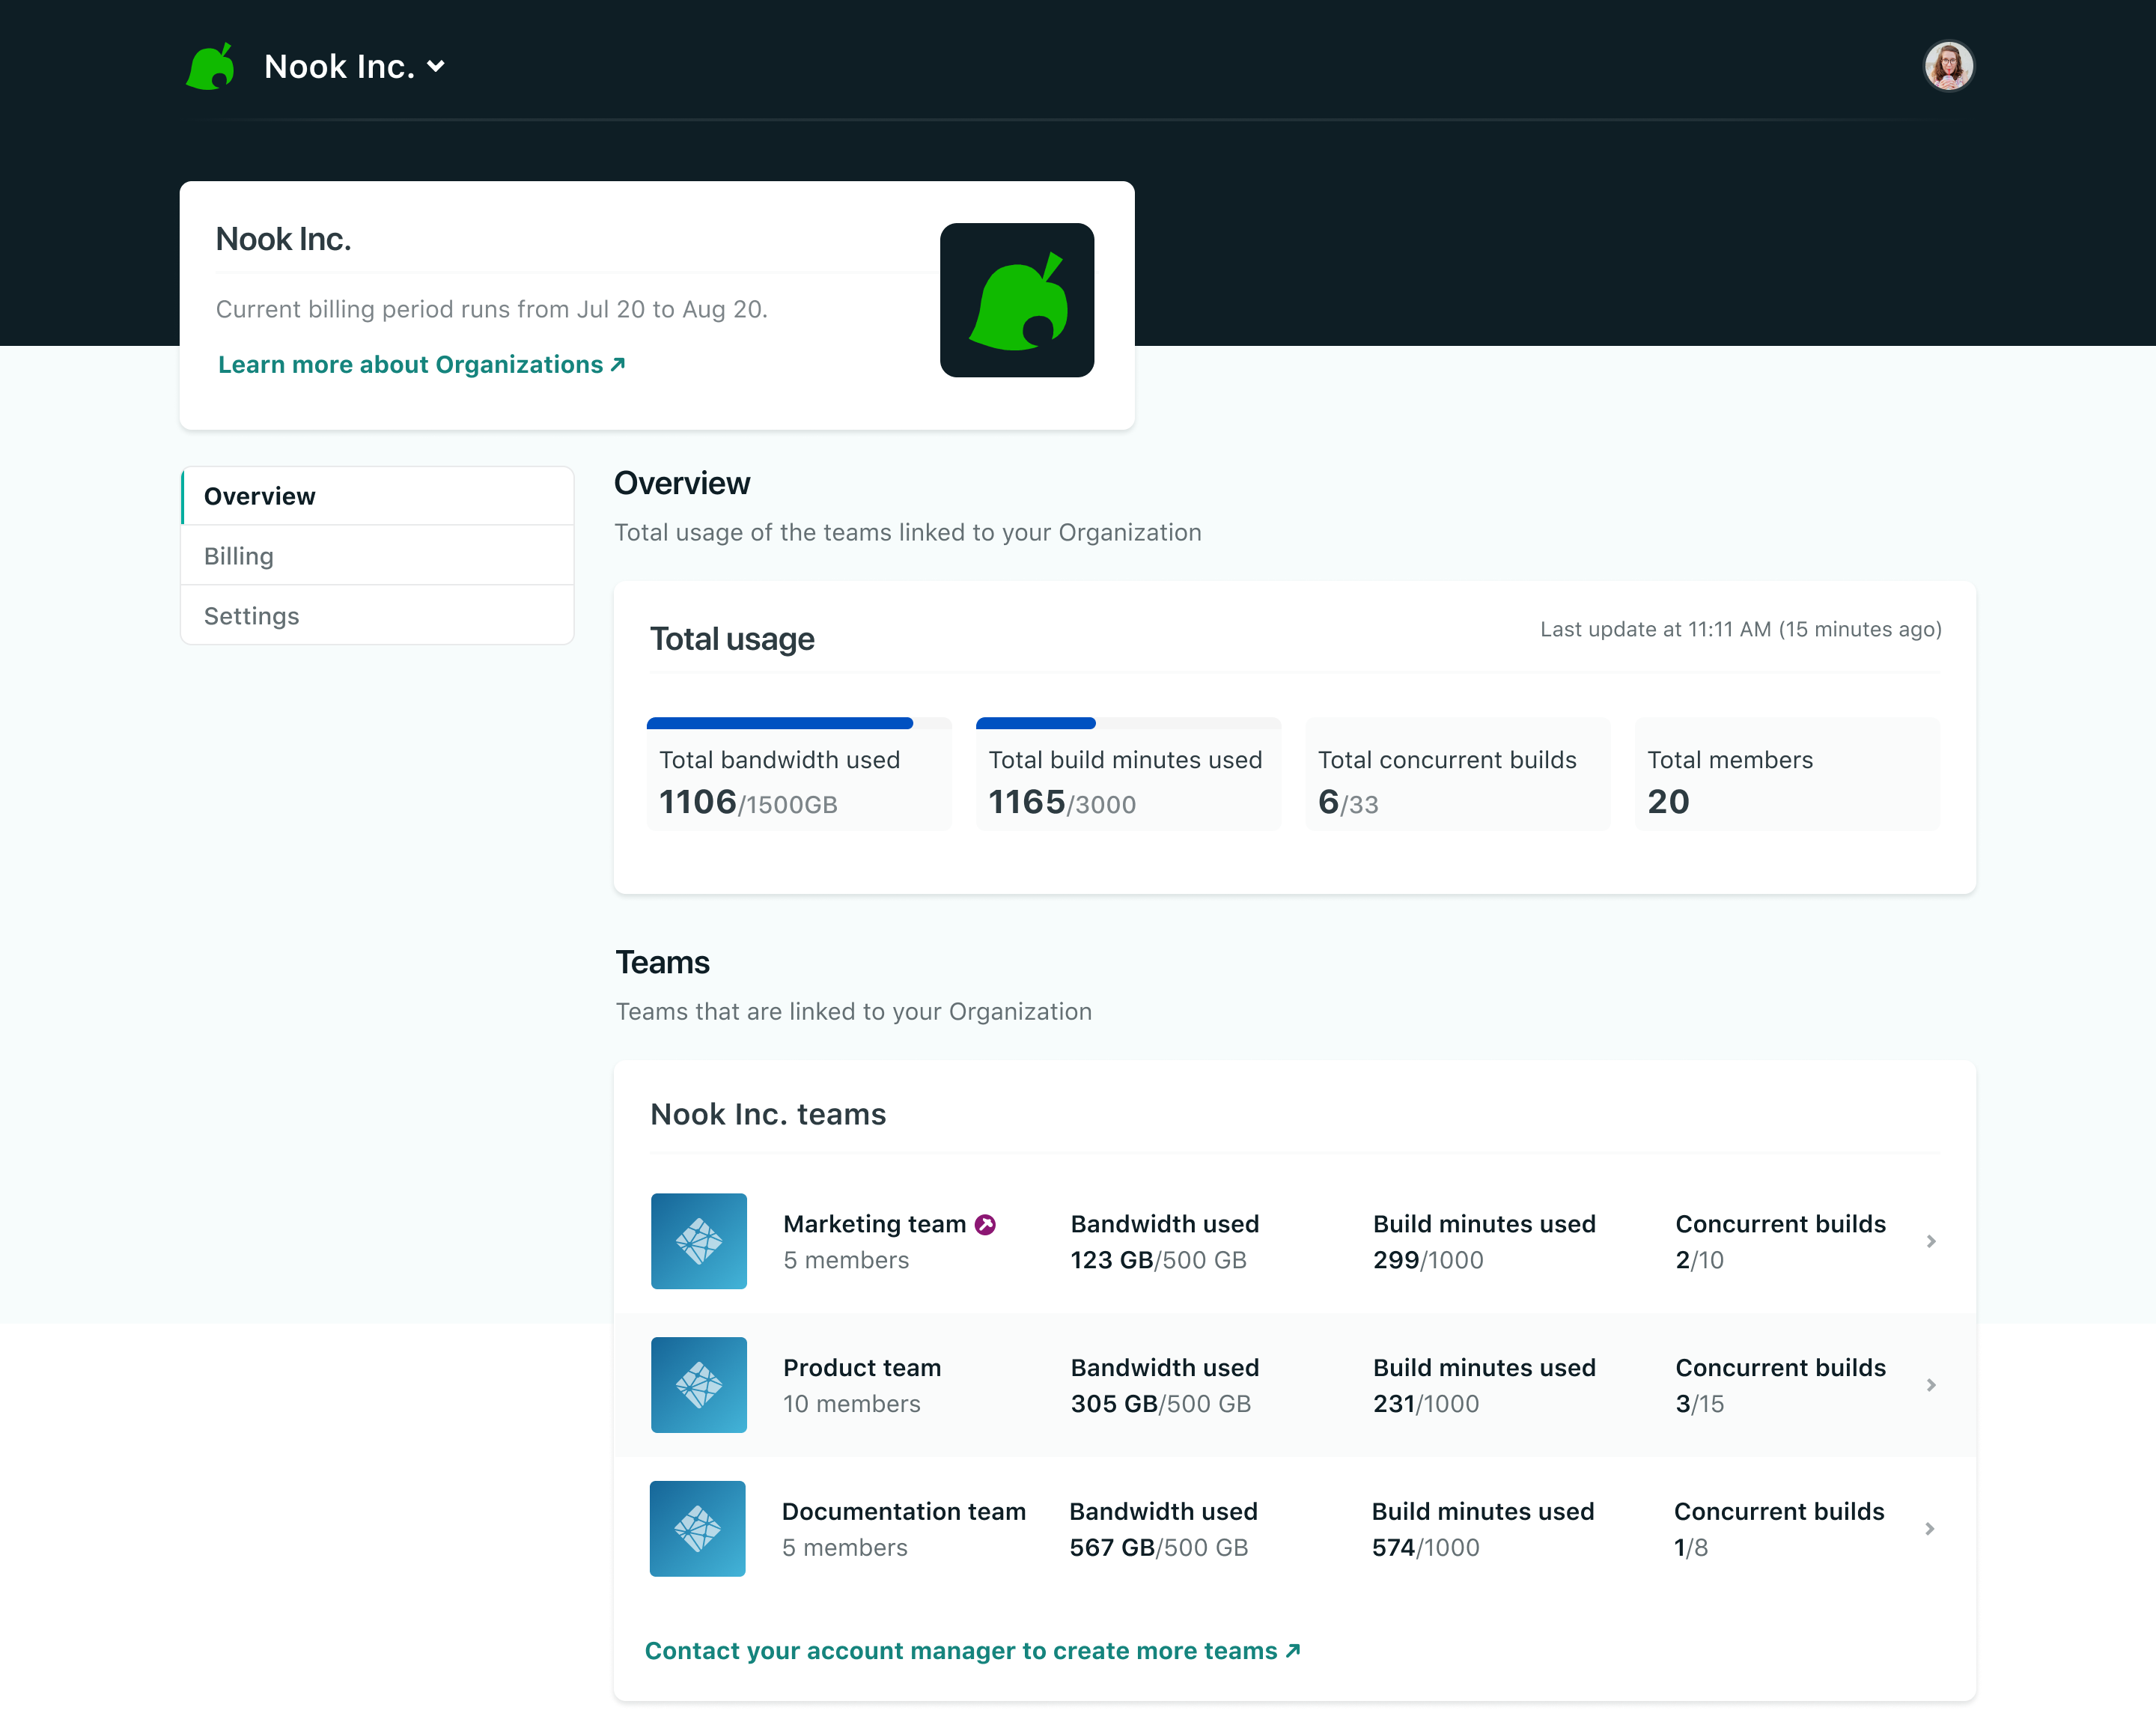Open Documentation team details via chevron
Viewport: 2156px width, 1710px height.
pos(1929,1529)
